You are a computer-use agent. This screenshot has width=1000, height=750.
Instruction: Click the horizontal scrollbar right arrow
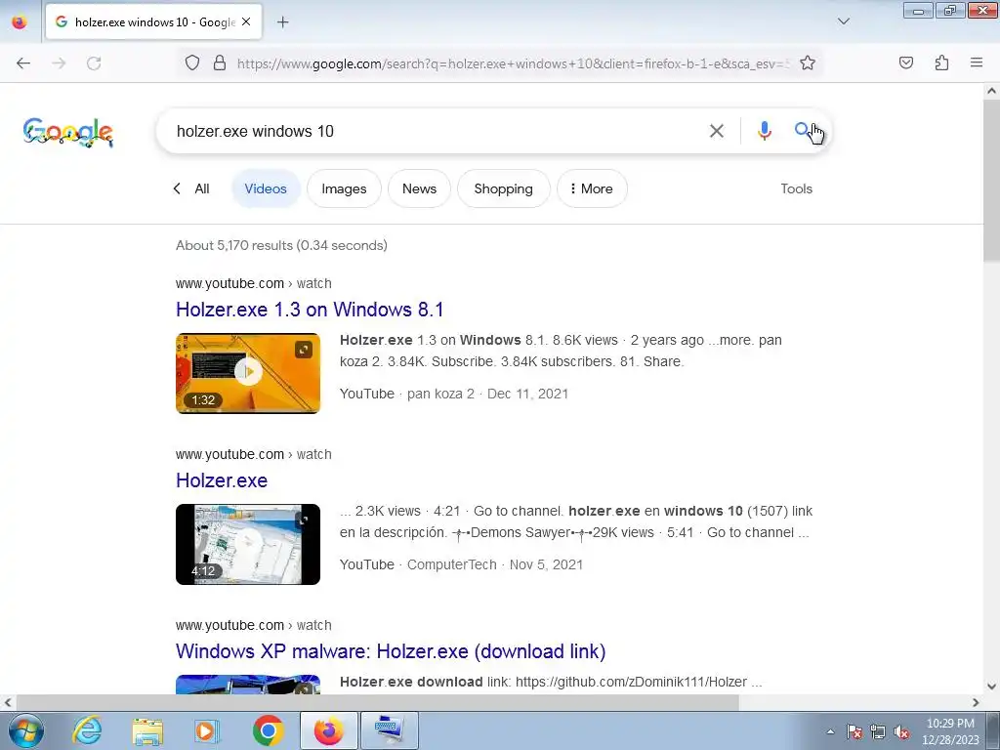[976, 702]
